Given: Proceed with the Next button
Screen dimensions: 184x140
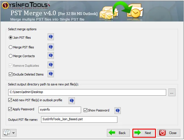Looking at the screenshot, I should pos(144,133).
